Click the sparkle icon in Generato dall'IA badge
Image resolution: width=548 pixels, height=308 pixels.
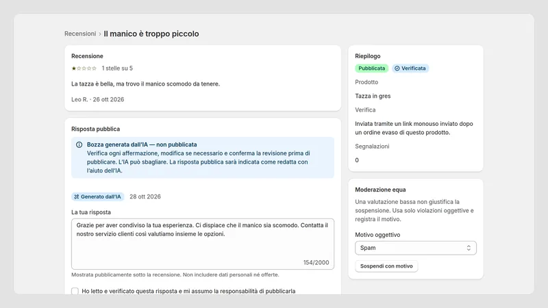77,197
